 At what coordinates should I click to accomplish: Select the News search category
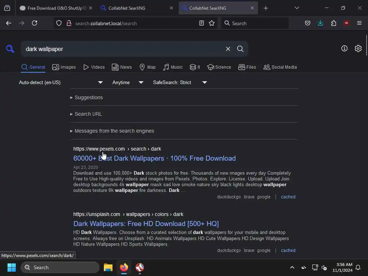[122, 67]
